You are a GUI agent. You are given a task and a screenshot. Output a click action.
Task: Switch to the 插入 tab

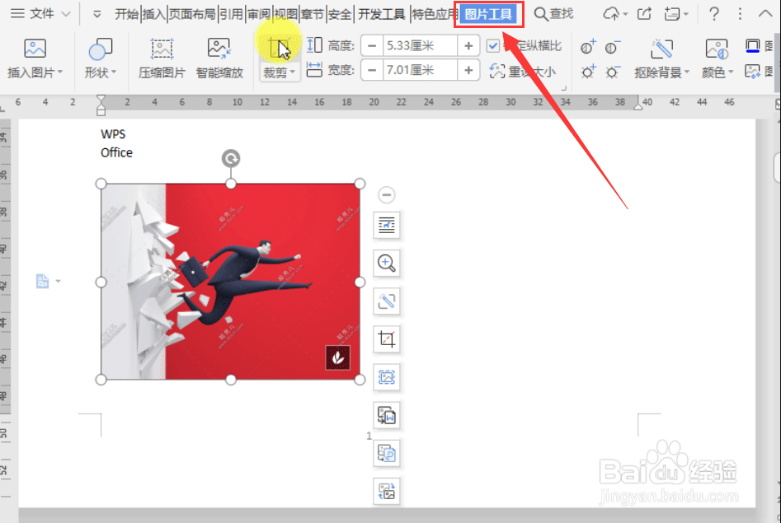click(x=153, y=14)
